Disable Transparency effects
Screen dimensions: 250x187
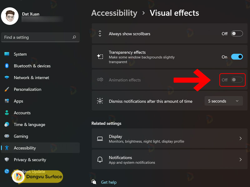point(237,57)
